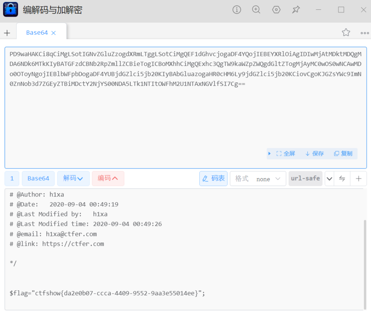Open the three-dots more menu
Viewport: 371px width, 317px height.
coord(365,33)
